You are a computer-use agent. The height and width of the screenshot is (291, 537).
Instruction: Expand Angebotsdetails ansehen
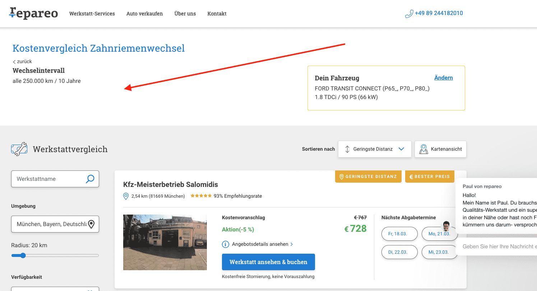[262, 244]
